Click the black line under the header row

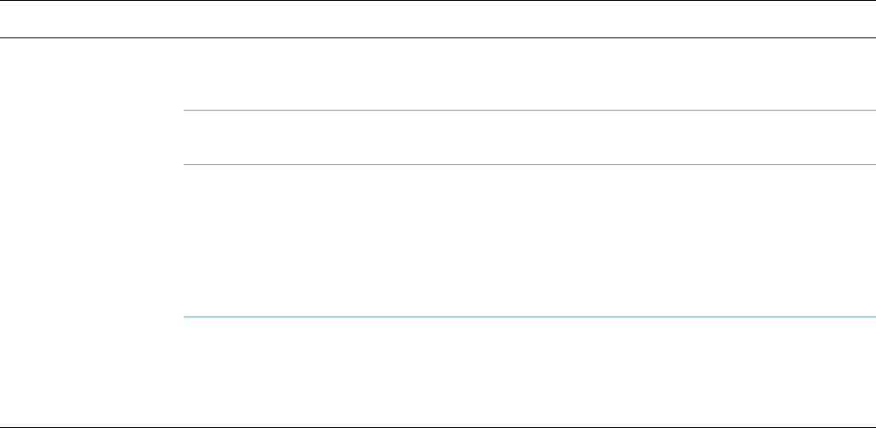(438, 37)
